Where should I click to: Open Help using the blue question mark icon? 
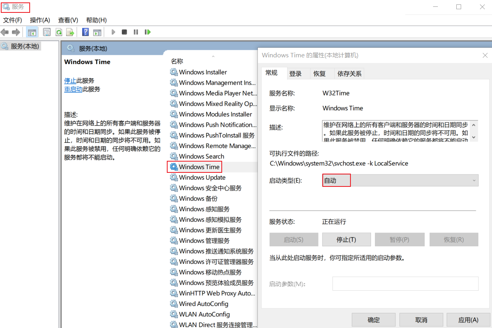click(85, 32)
